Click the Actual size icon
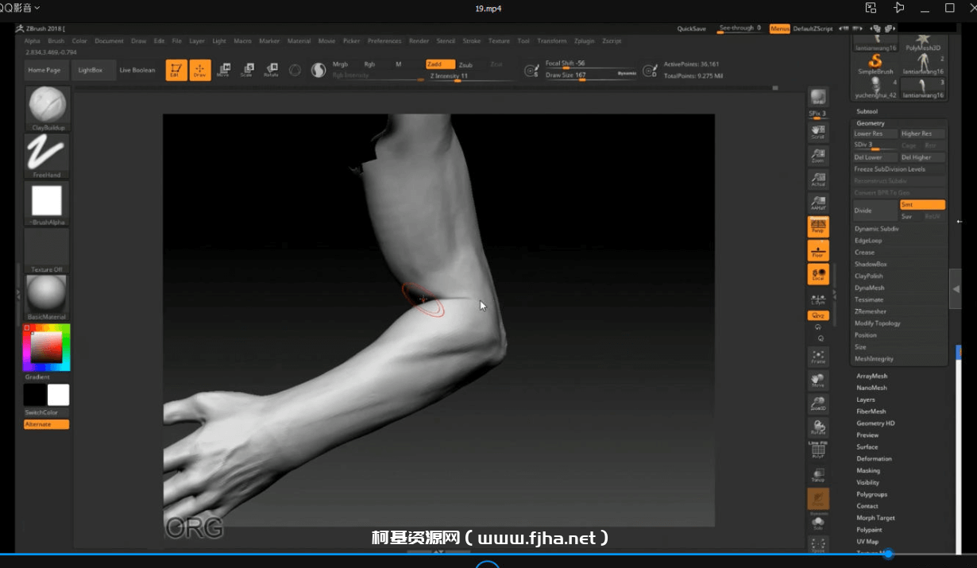The width and height of the screenshot is (977, 568). (818, 180)
